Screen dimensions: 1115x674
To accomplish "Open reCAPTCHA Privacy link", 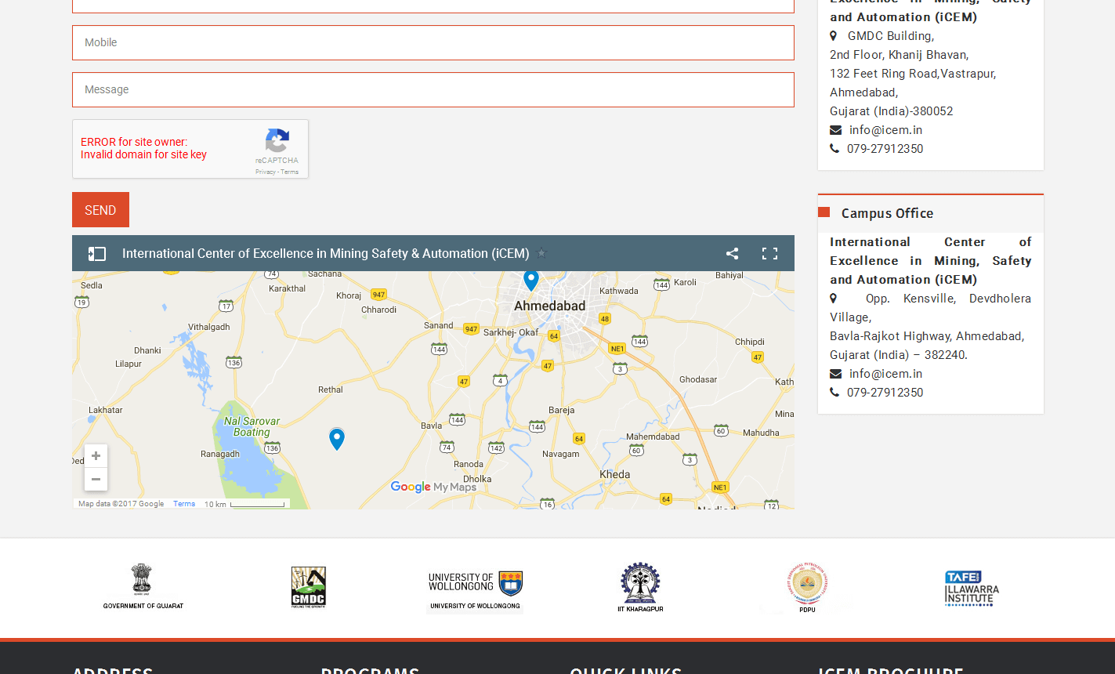I will click(265, 172).
